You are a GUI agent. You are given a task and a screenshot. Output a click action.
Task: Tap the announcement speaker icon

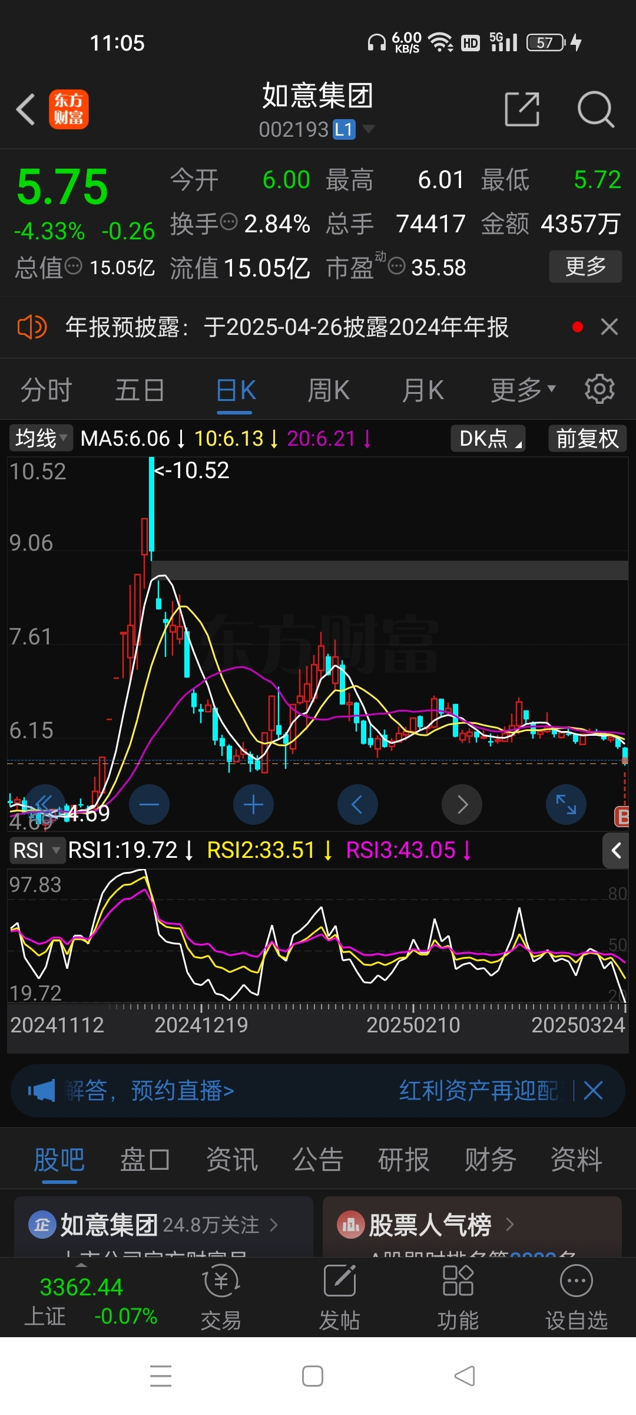pos(32,327)
